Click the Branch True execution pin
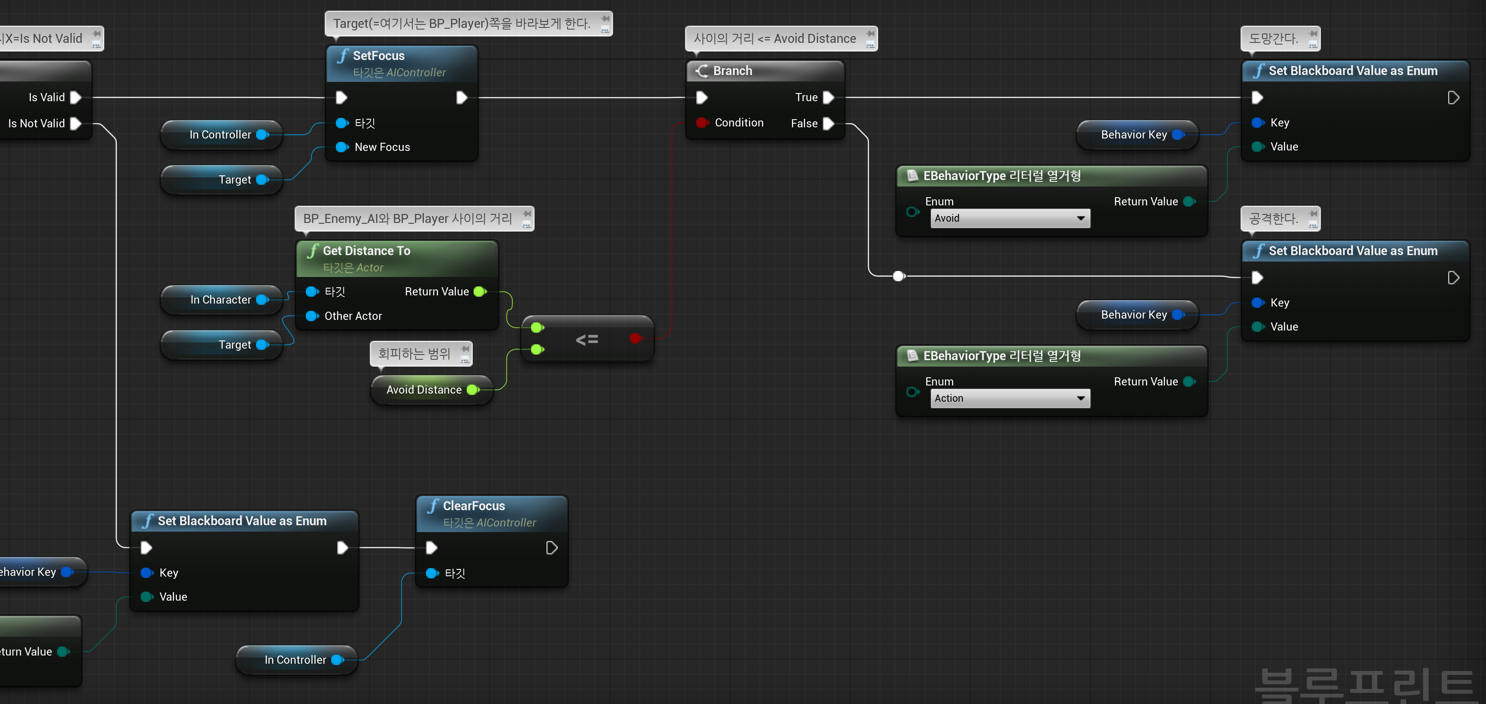 (828, 97)
